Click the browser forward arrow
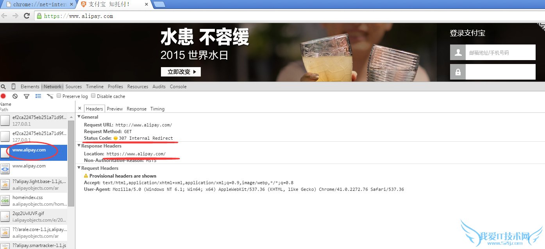 point(15,16)
